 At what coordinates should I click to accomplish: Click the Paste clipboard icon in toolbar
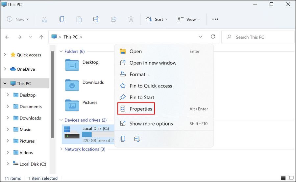[79, 19]
